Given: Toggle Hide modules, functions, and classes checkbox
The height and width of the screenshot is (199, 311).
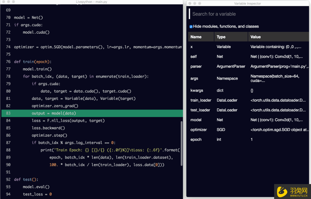Looking at the screenshot, I should [191, 27].
